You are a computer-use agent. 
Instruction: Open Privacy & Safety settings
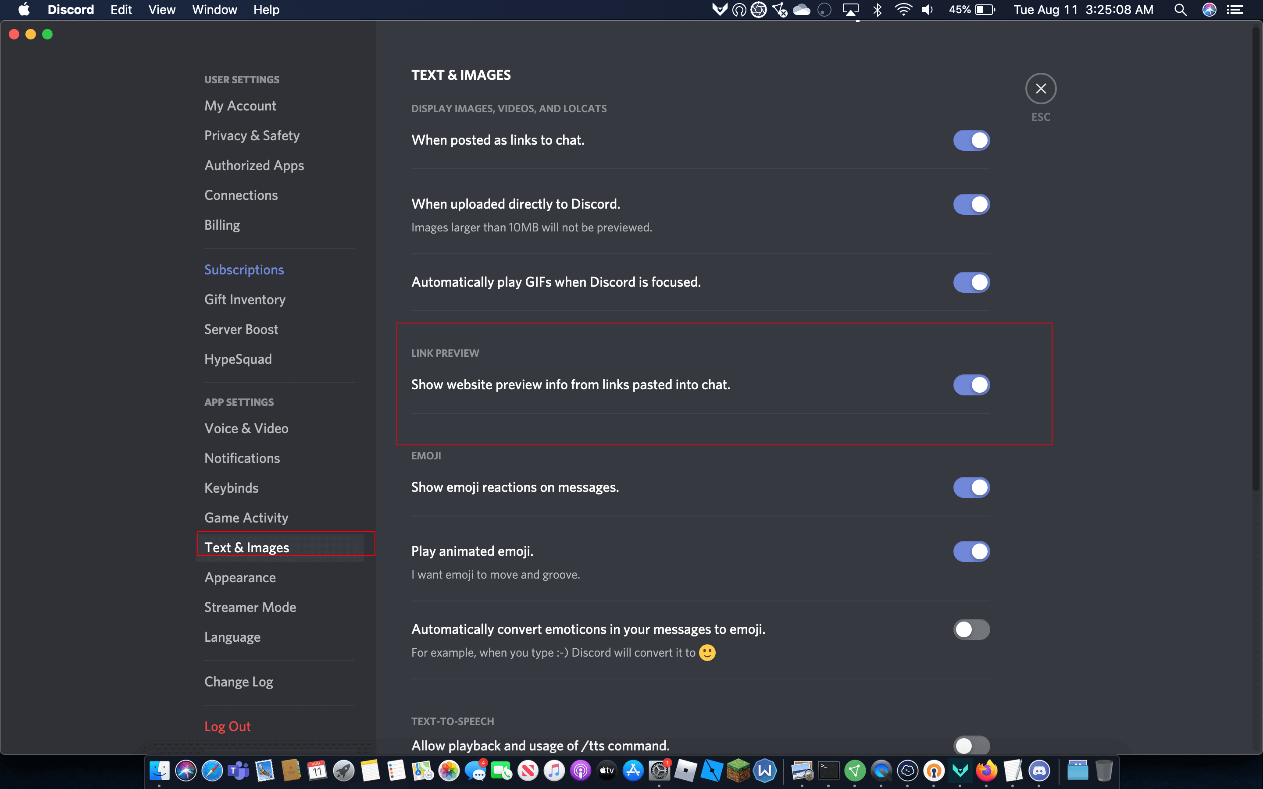coord(251,135)
